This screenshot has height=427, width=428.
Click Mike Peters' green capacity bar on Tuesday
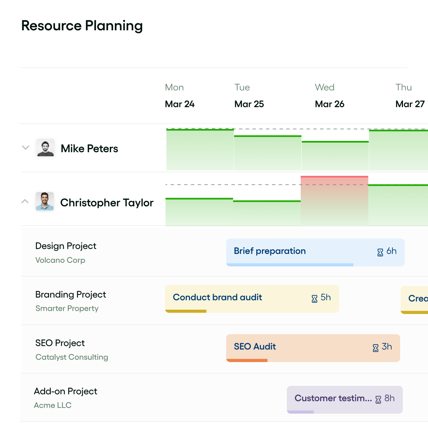coord(267,151)
